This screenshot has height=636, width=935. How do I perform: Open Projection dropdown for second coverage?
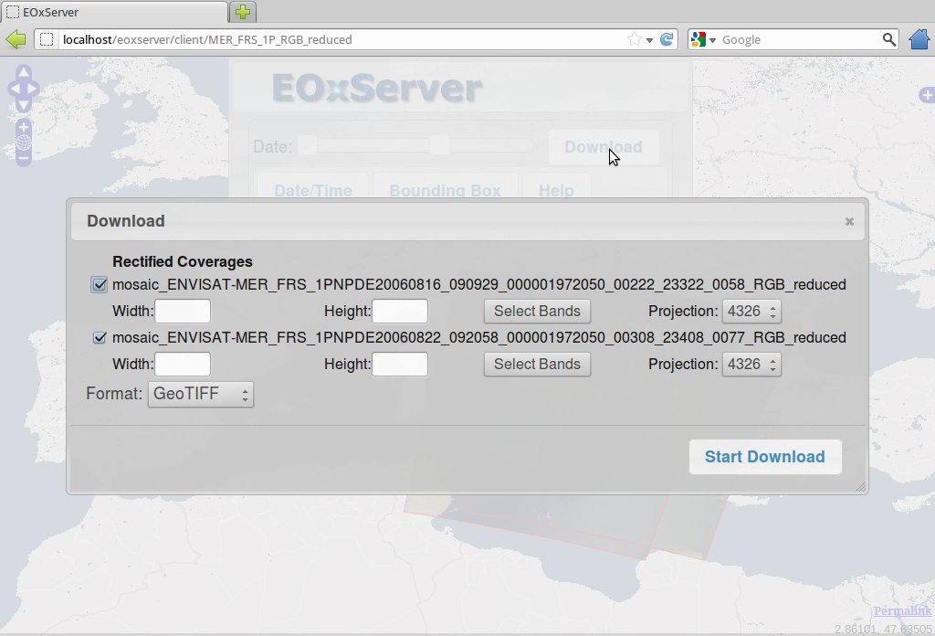(x=751, y=365)
